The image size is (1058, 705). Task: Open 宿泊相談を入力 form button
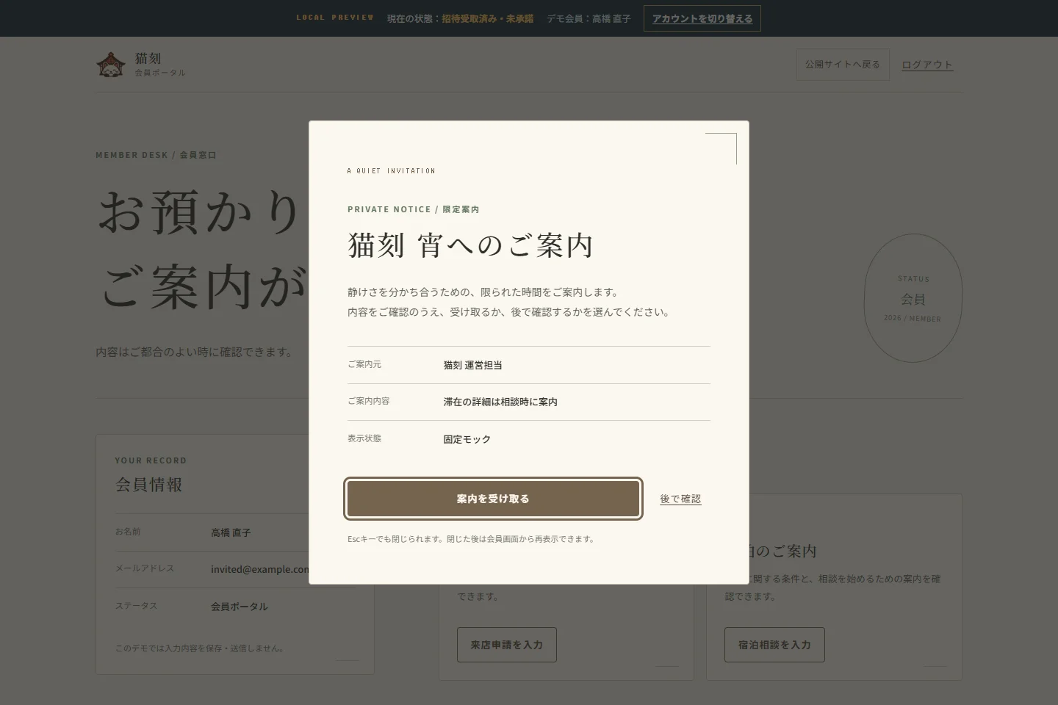point(774,645)
